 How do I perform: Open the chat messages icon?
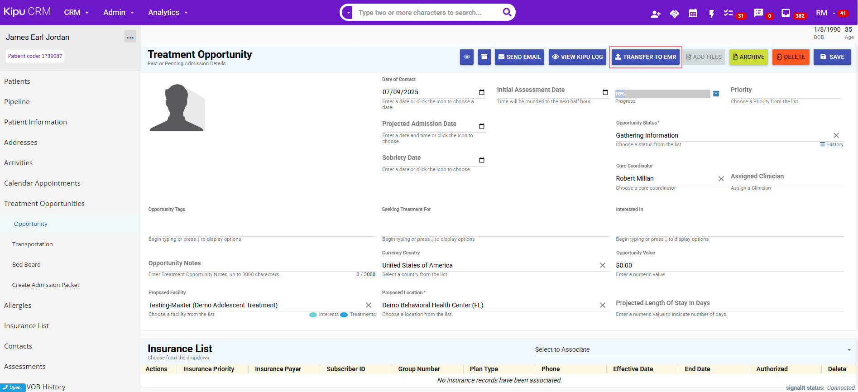pos(758,13)
